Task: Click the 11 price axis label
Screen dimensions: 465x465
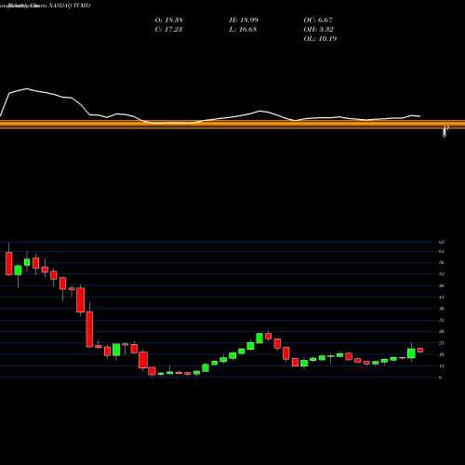Action: point(442,365)
